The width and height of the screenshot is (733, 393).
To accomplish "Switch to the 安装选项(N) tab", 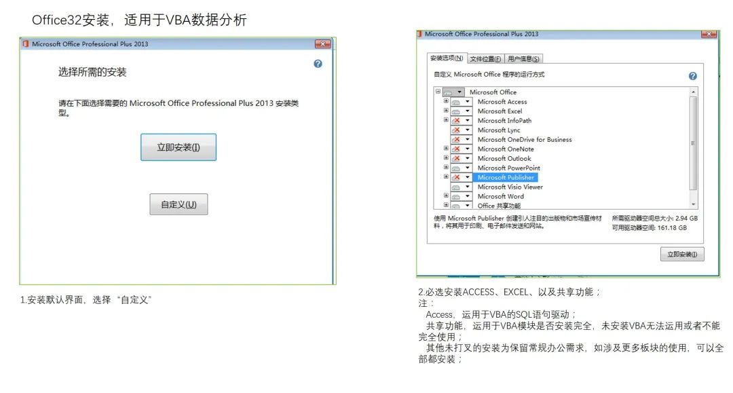I will tap(447, 58).
